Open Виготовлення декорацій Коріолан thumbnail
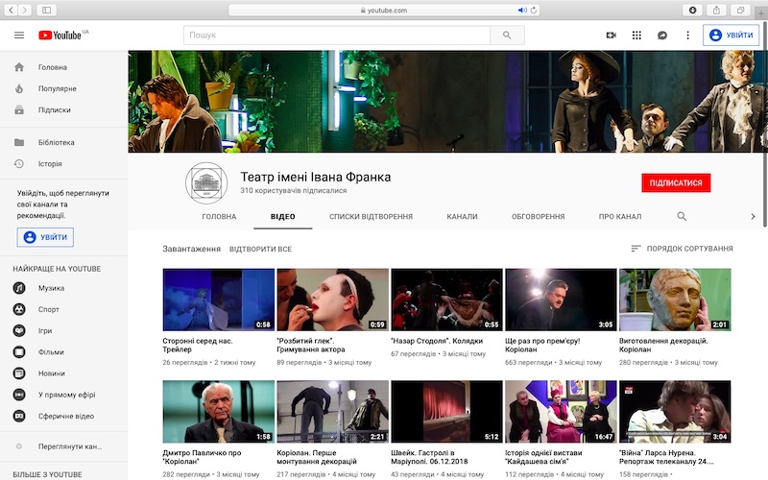 (675, 300)
